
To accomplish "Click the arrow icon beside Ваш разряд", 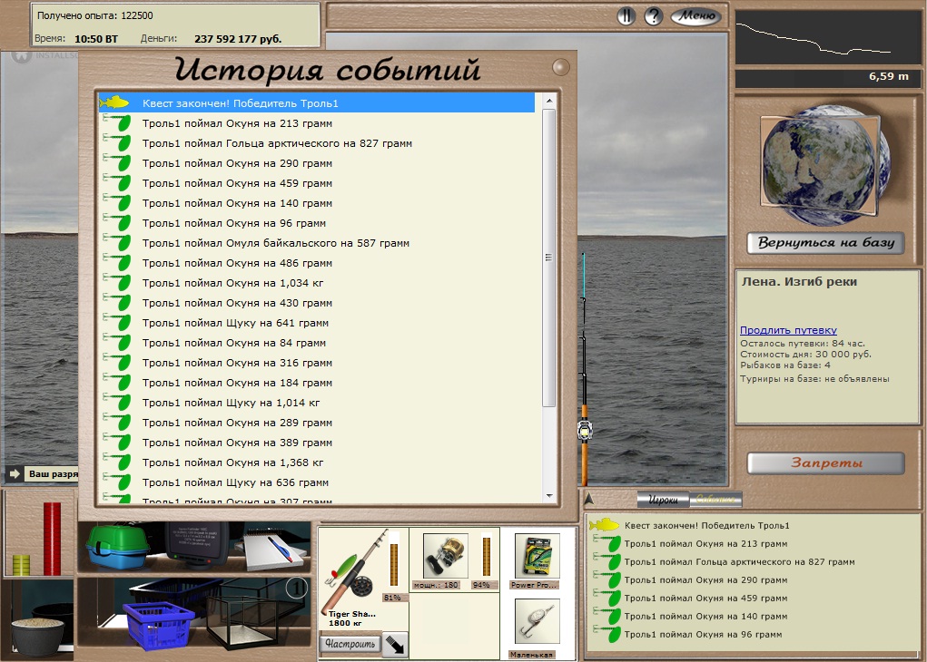I will pyautogui.click(x=15, y=473).
